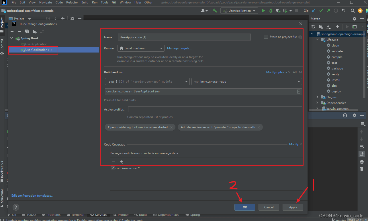Select Maven lifecycle 'install' goal
The image size is (368, 221).
click(336, 80)
